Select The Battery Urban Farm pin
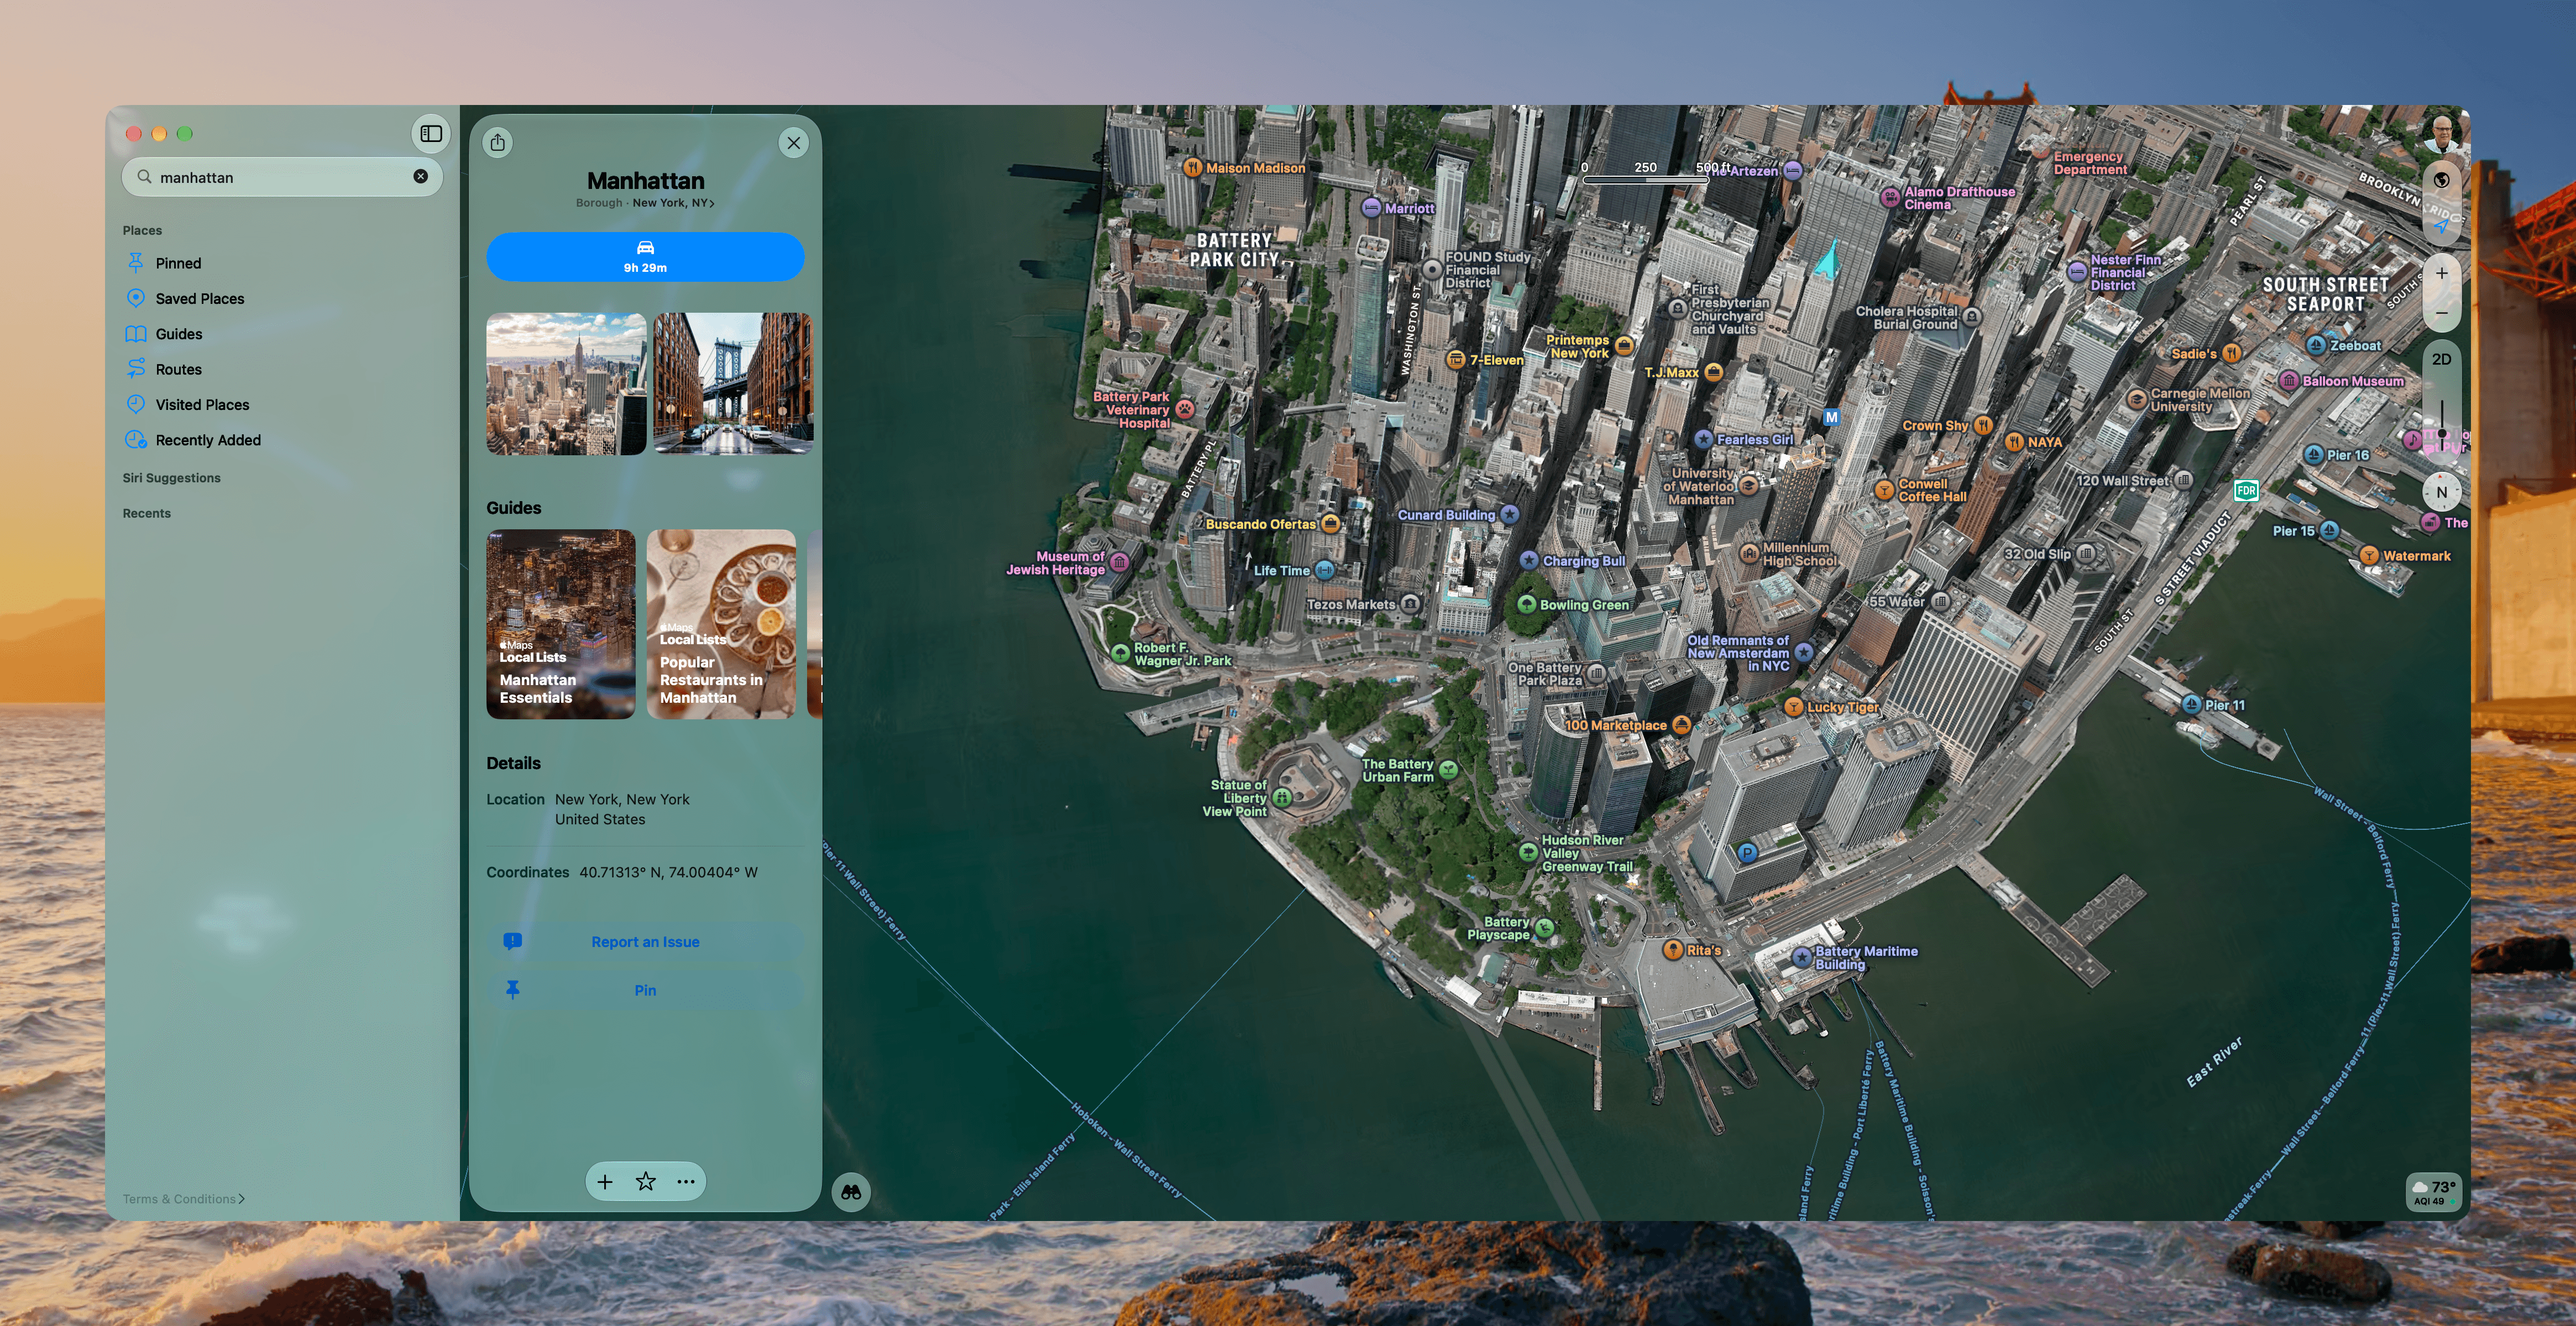2576x1326 pixels. point(1448,770)
